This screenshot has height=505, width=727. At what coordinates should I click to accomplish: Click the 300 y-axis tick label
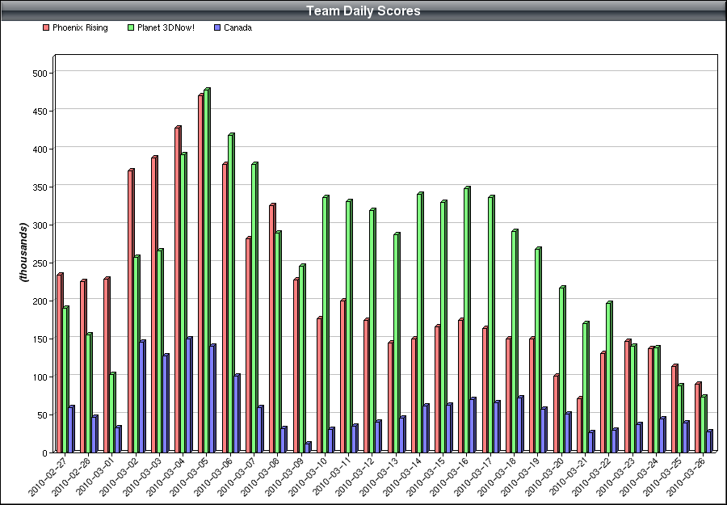coord(40,225)
